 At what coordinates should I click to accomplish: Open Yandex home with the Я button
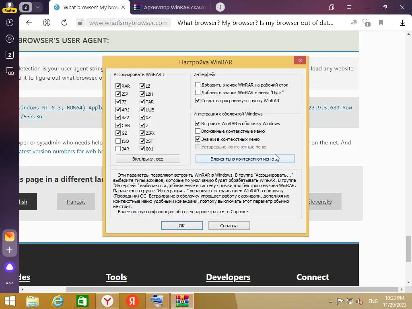tap(47, 23)
